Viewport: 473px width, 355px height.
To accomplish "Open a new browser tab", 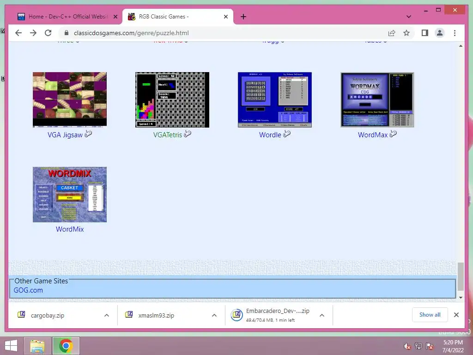I will [243, 17].
